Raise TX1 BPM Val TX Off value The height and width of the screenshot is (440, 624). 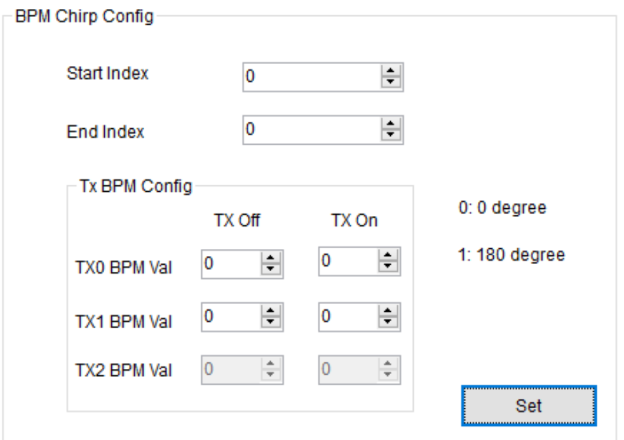270,310
